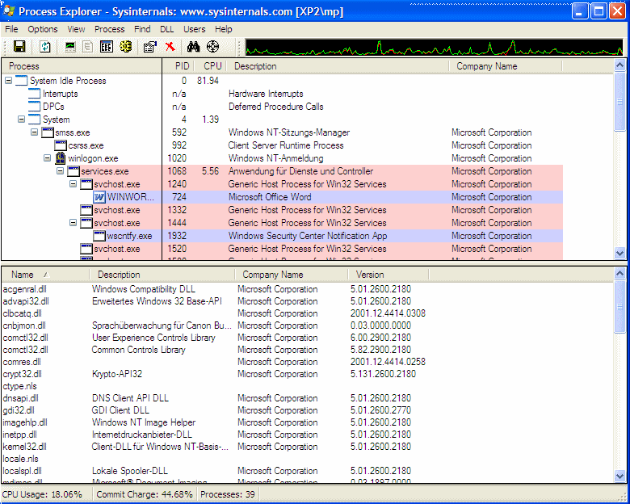Click the red X Kill Process icon
Viewport: 630px width, 504px height.
(x=170, y=47)
